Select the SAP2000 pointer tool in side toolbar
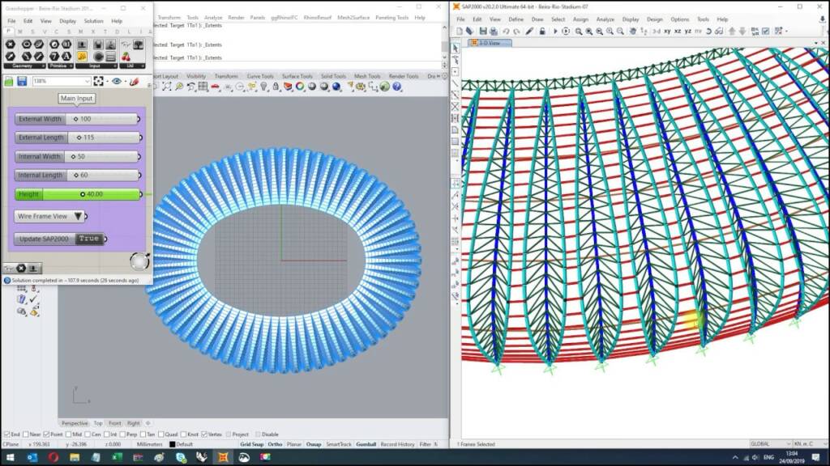The image size is (830, 466). click(456, 48)
